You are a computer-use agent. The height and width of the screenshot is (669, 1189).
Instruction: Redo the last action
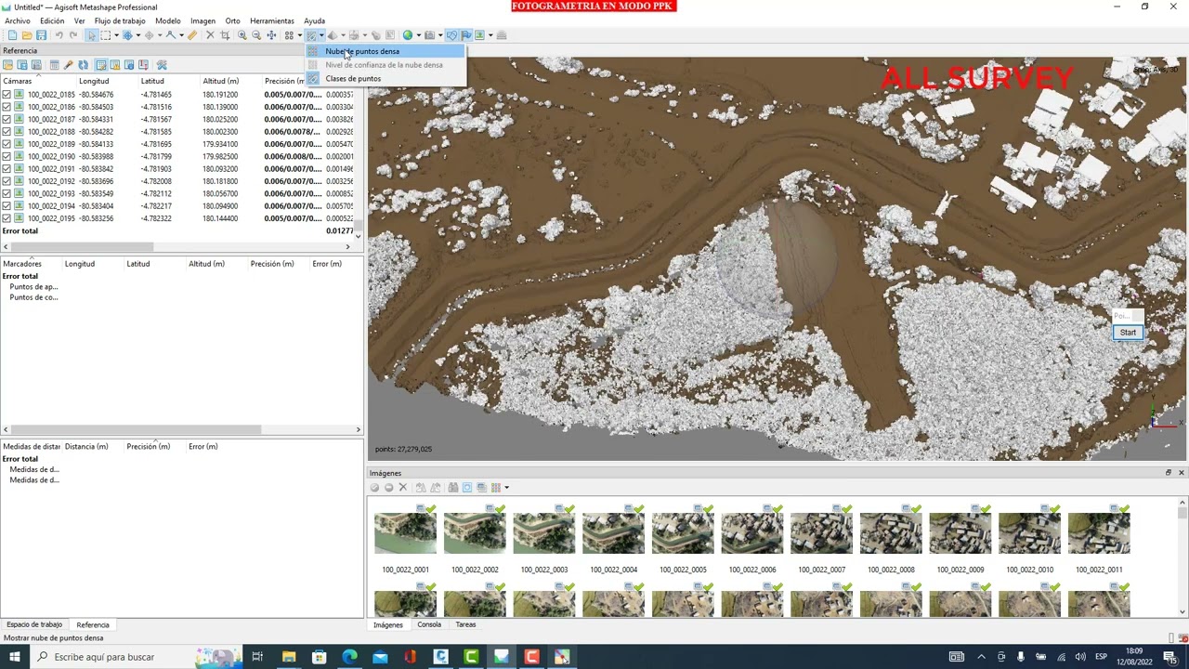pyautogui.click(x=73, y=35)
